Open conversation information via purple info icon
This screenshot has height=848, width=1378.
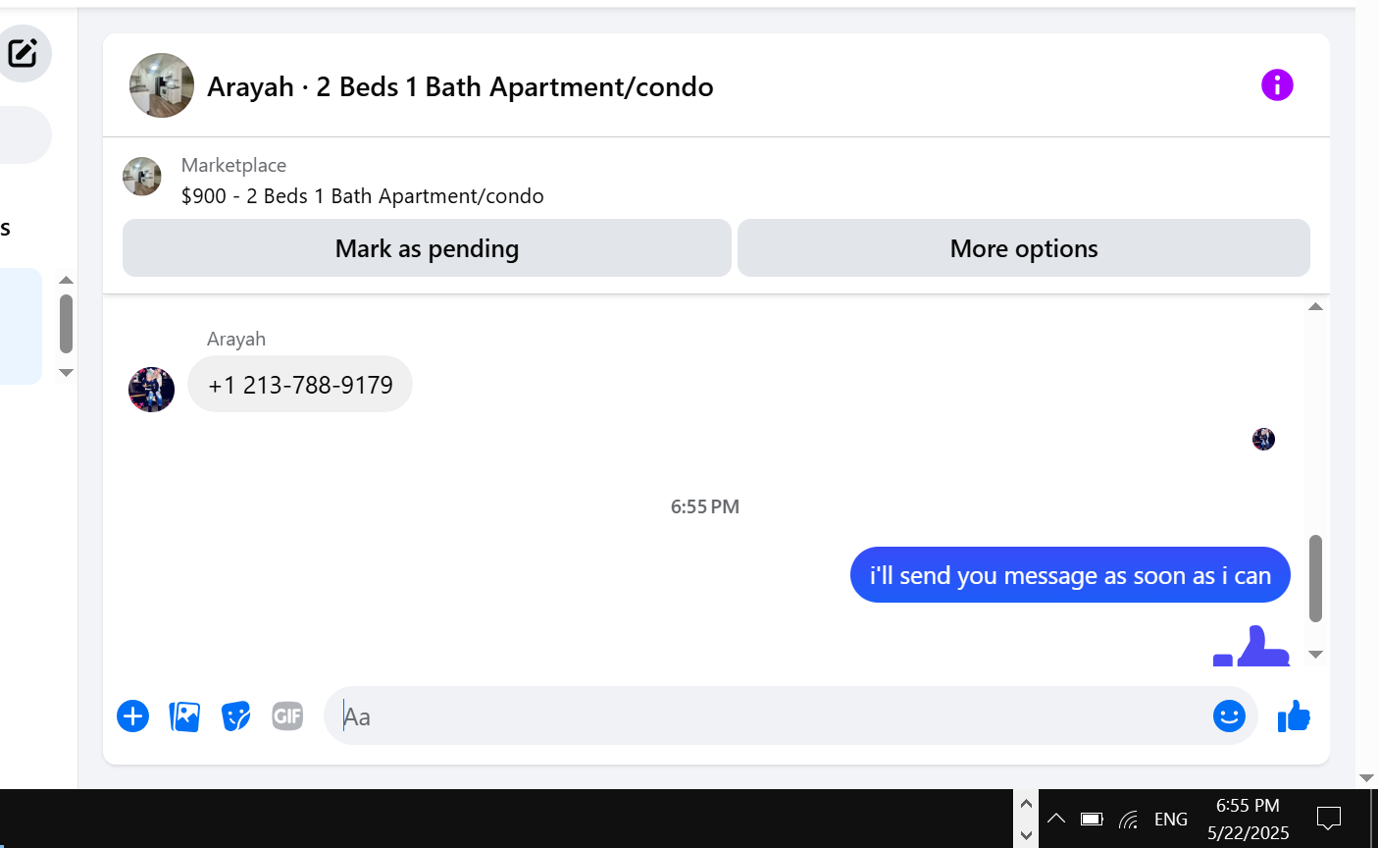pos(1277,85)
